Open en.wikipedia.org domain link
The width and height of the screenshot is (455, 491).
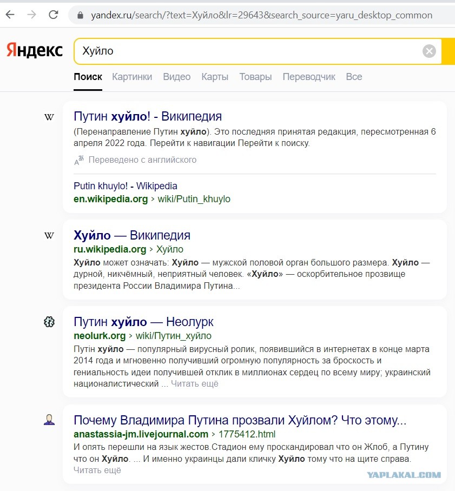coord(110,199)
